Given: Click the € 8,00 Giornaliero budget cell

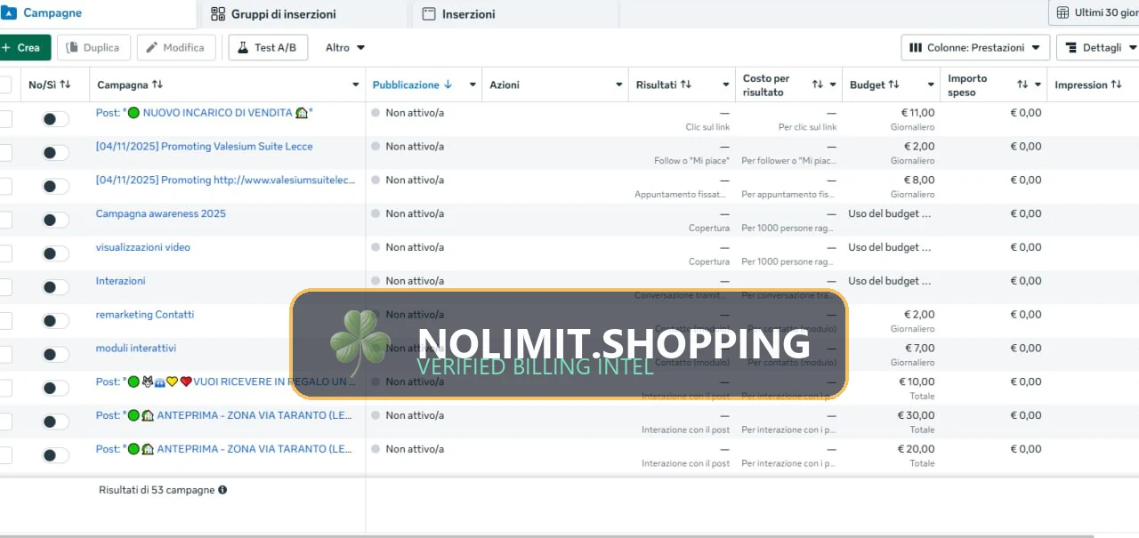Looking at the screenshot, I should 891,187.
